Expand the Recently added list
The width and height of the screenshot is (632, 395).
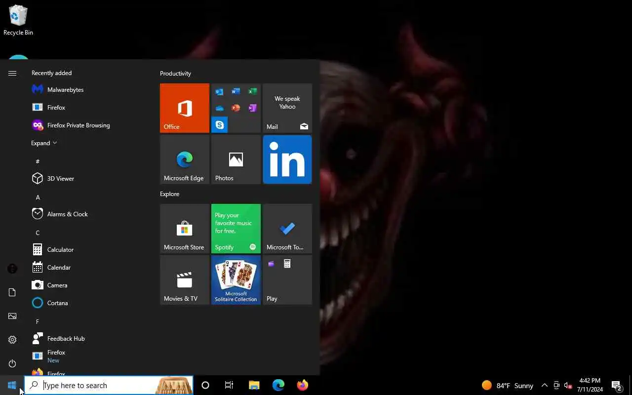[x=44, y=143]
